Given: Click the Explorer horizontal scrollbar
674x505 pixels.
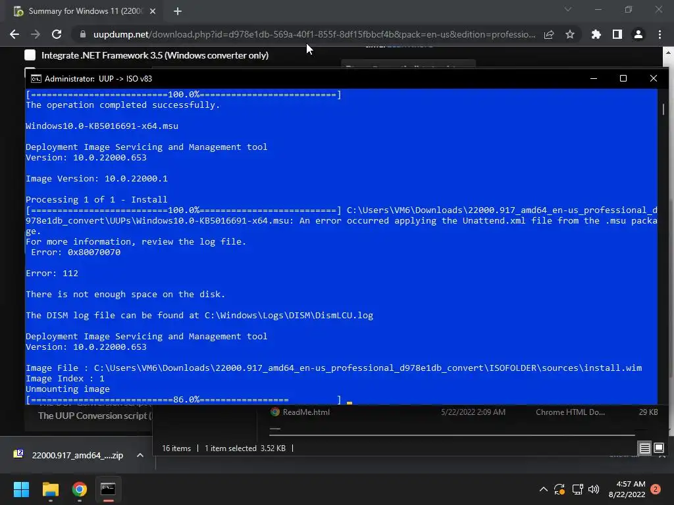Looking at the screenshot, I should click(452, 435).
